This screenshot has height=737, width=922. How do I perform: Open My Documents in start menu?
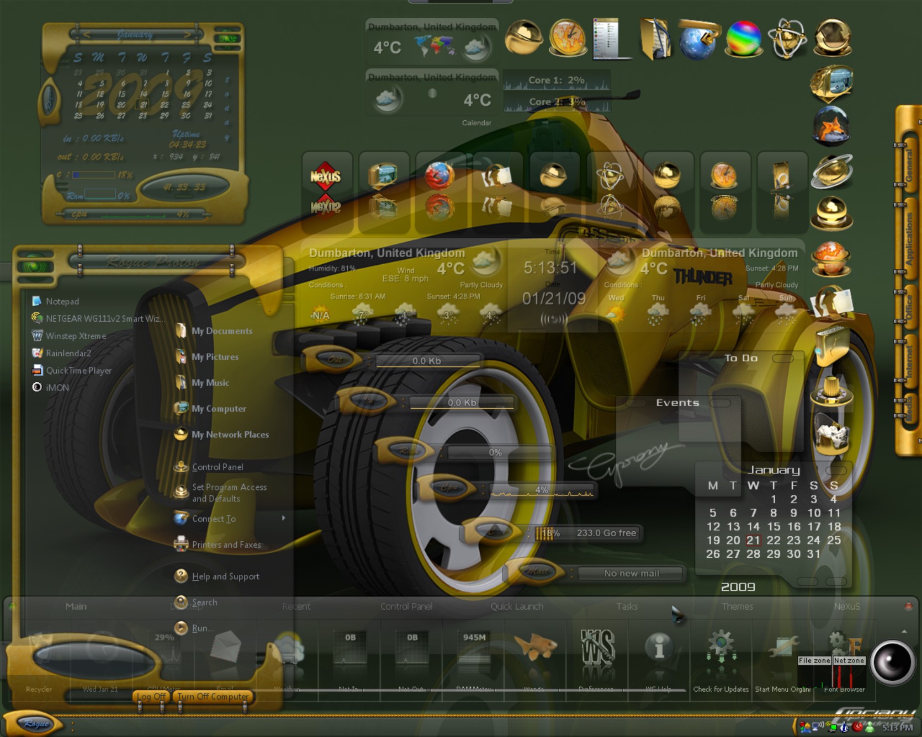point(214,331)
